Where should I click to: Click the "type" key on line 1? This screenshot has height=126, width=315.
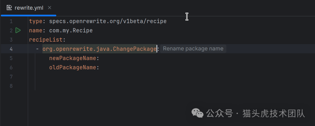[x=36, y=21]
